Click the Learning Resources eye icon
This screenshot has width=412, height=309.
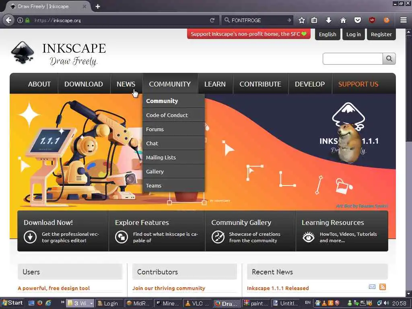[x=309, y=237]
